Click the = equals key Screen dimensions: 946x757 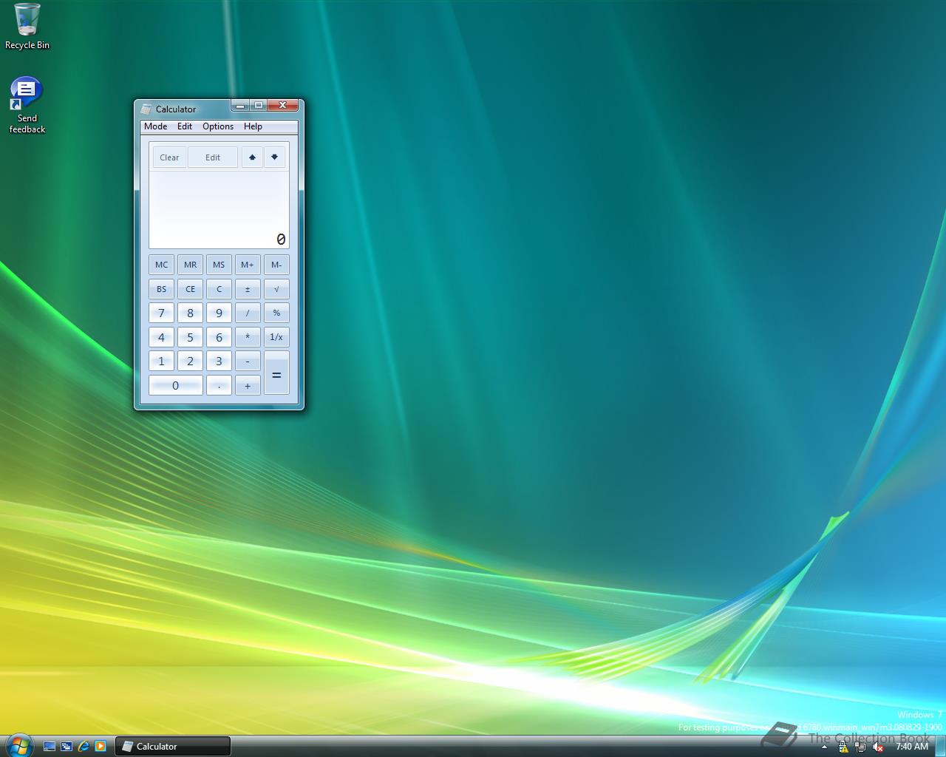click(x=276, y=373)
